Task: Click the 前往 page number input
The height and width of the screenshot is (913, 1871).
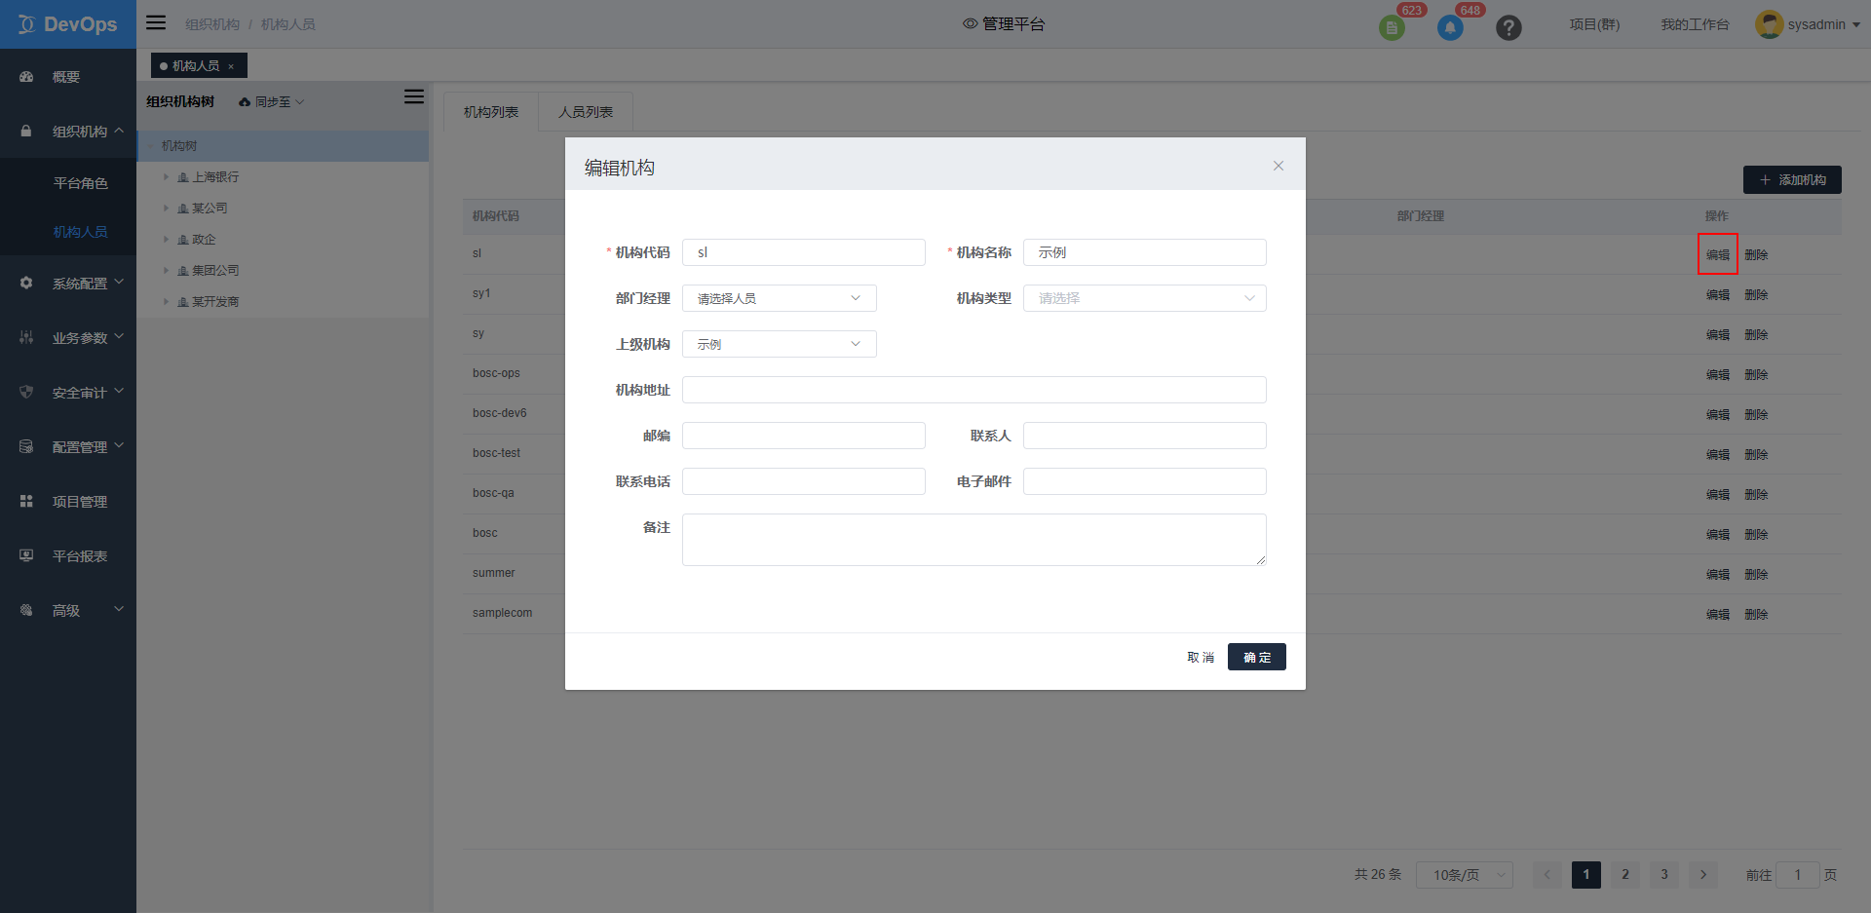Action: 1798,875
